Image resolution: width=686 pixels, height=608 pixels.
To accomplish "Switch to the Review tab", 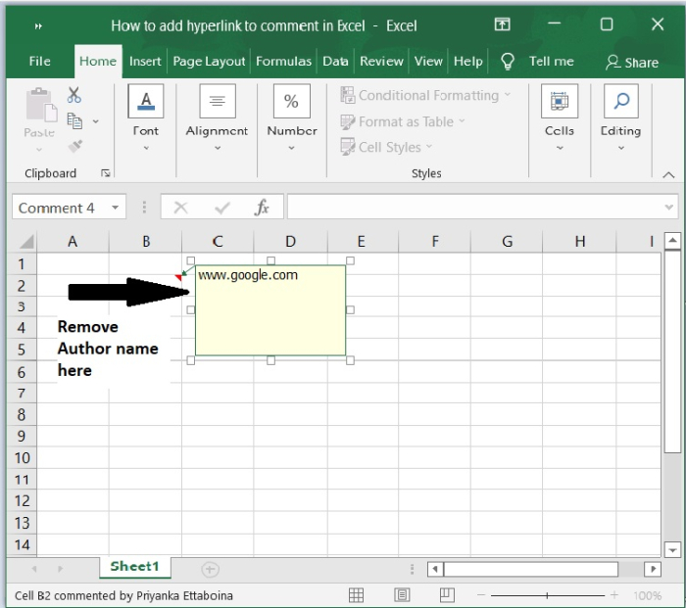I will pyautogui.click(x=381, y=62).
